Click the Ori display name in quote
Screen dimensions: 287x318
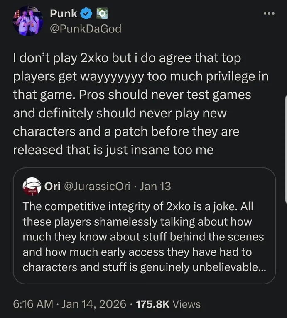[x=52, y=187]
